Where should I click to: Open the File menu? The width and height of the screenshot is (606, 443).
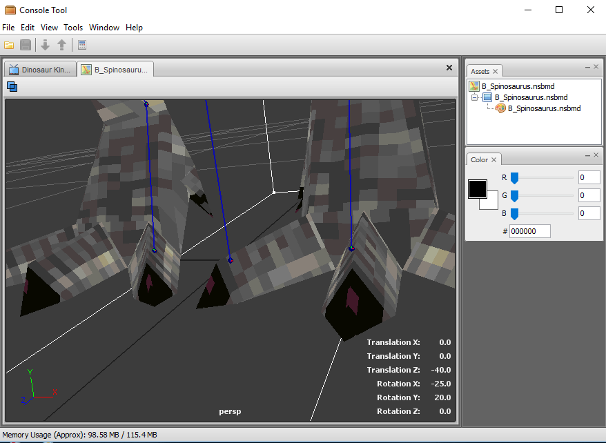click(8, 28)
